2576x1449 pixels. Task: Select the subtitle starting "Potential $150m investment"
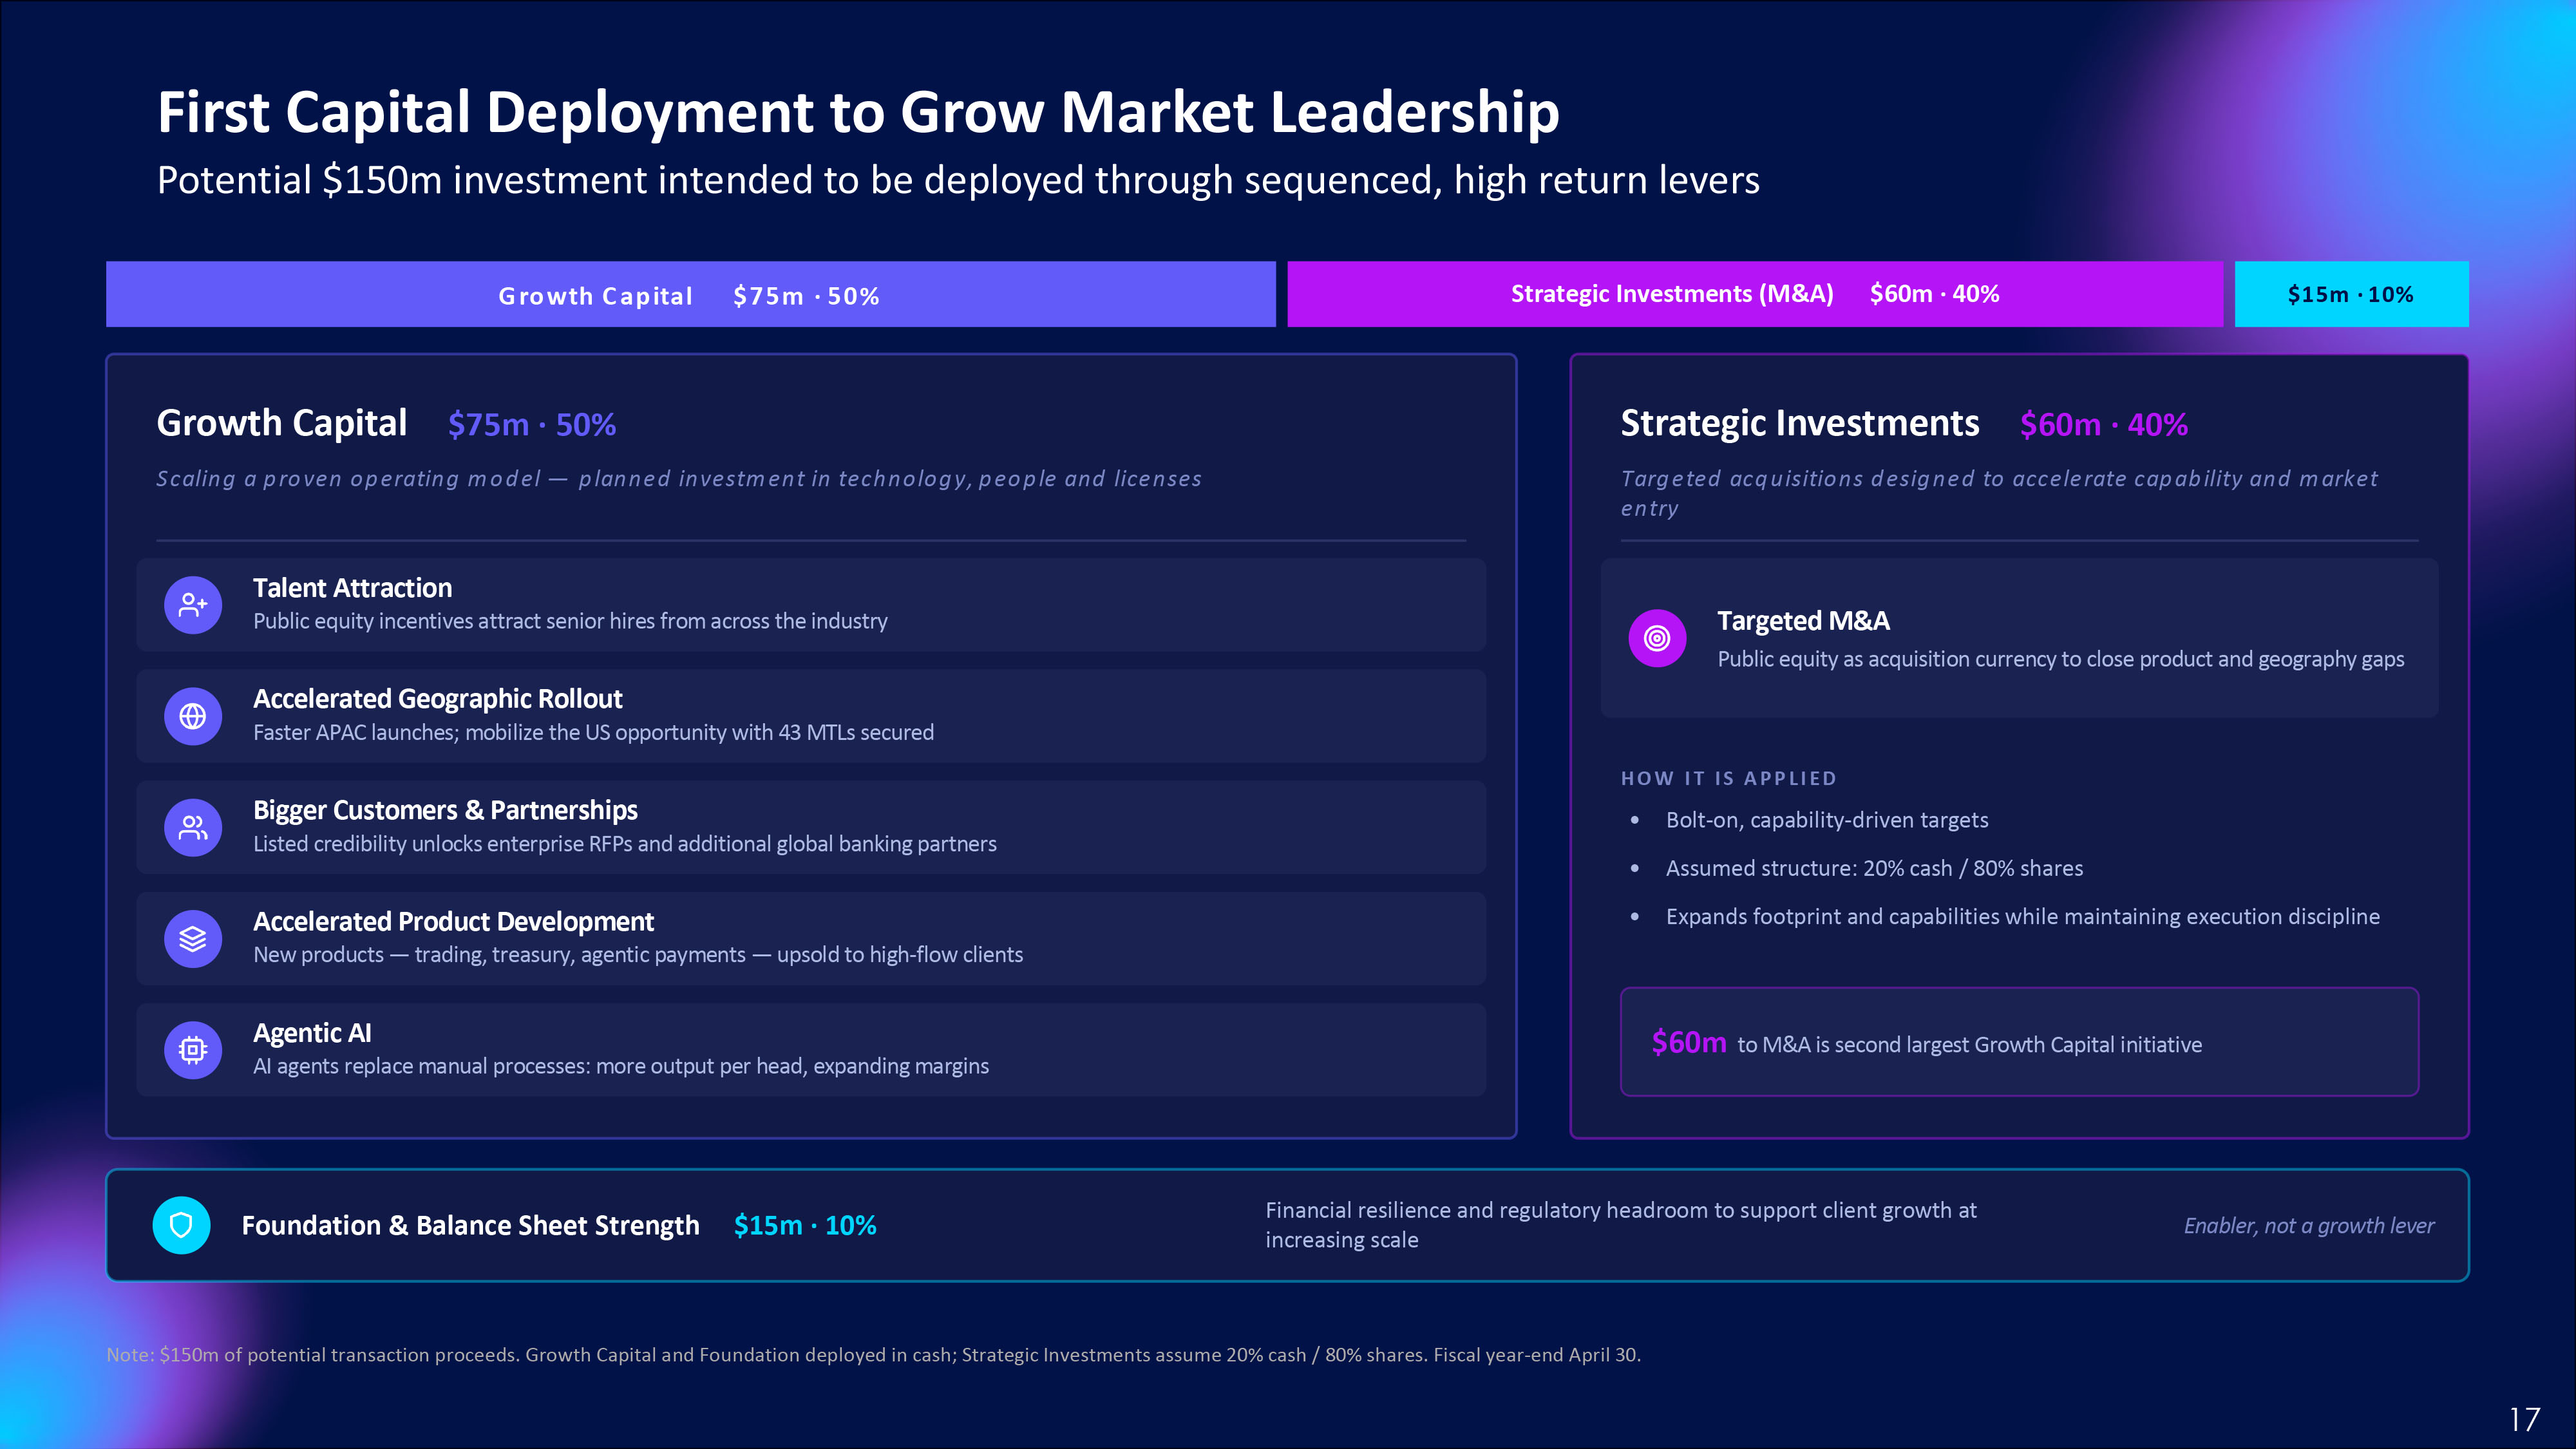958,181
